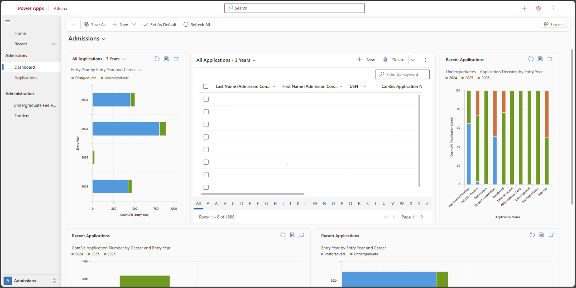The width and height of the screenshot is (576, 288).
Task: Open the New button dropdown chevron
Action: [x=134, y=24]
